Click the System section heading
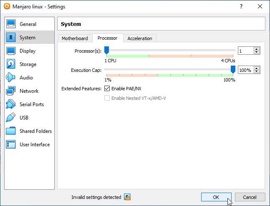Screen dimensions: 270x206 tap(71, 24)
